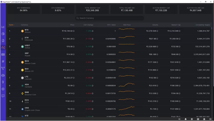Open the money bill icon in sidebar
This screenshot has height=121, width=214.
pos(3,54)
